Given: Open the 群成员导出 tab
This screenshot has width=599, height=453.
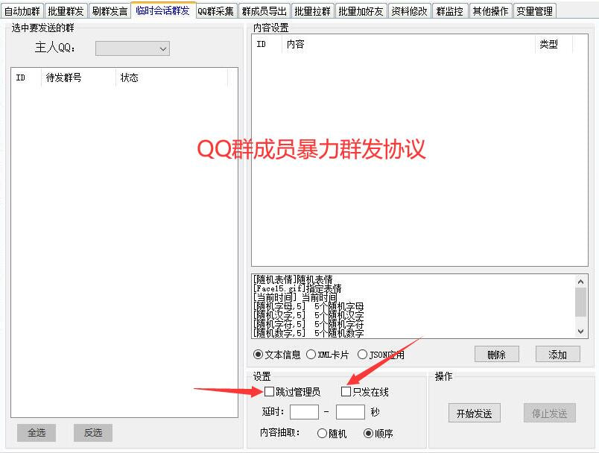Looking at the screenshot, I should (264, 11).
